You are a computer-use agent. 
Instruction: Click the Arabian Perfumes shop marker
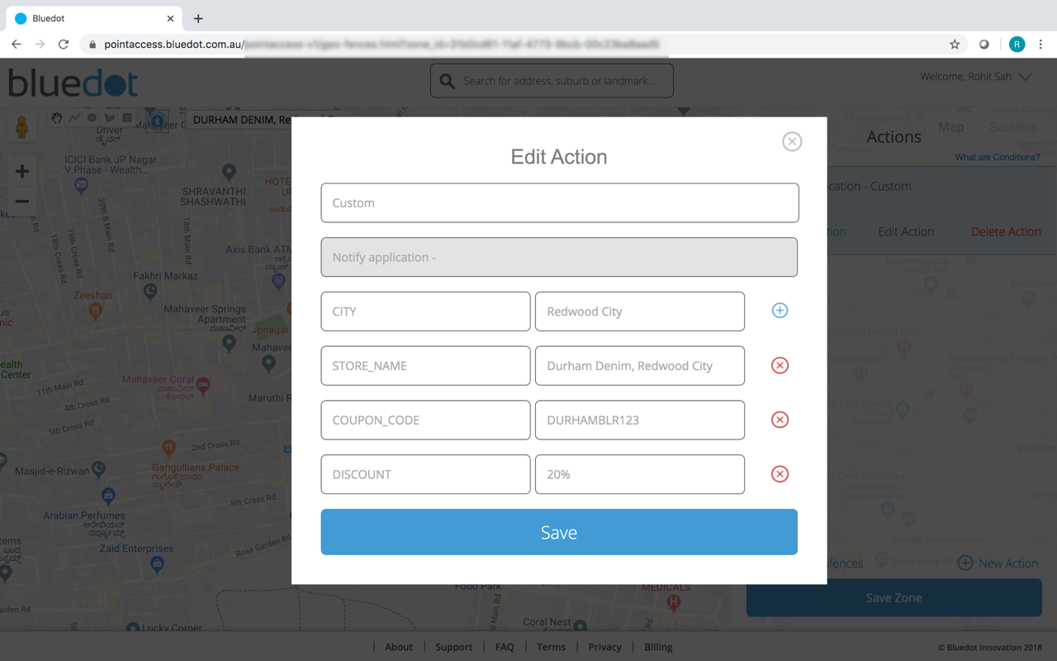[108, 496]
